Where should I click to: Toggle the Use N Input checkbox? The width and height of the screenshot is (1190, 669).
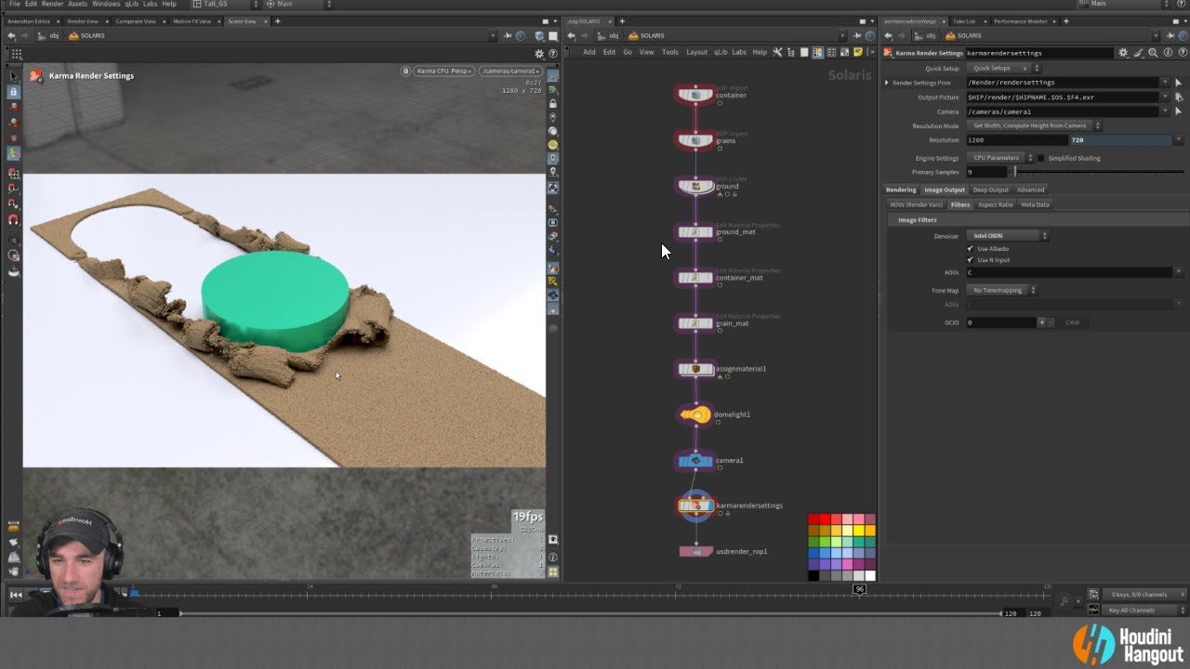coord(971,259)
